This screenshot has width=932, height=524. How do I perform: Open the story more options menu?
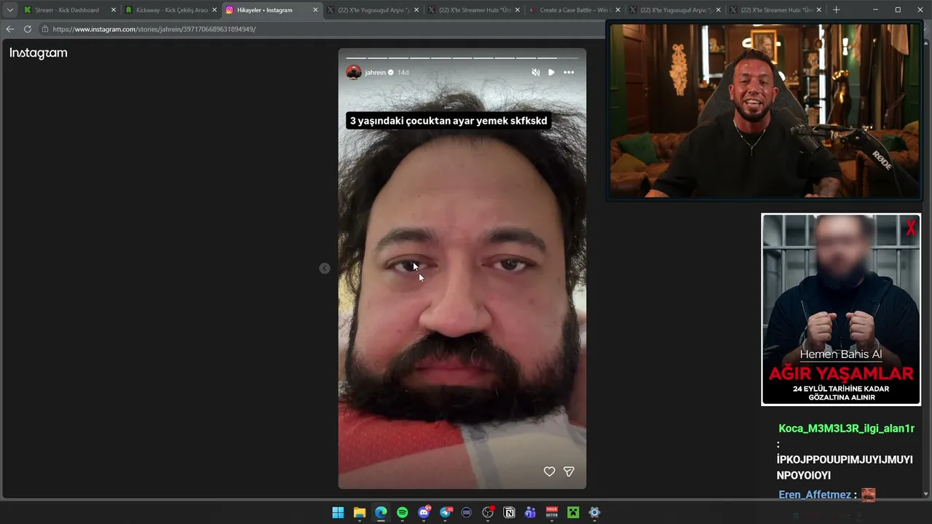pos(569,72)
